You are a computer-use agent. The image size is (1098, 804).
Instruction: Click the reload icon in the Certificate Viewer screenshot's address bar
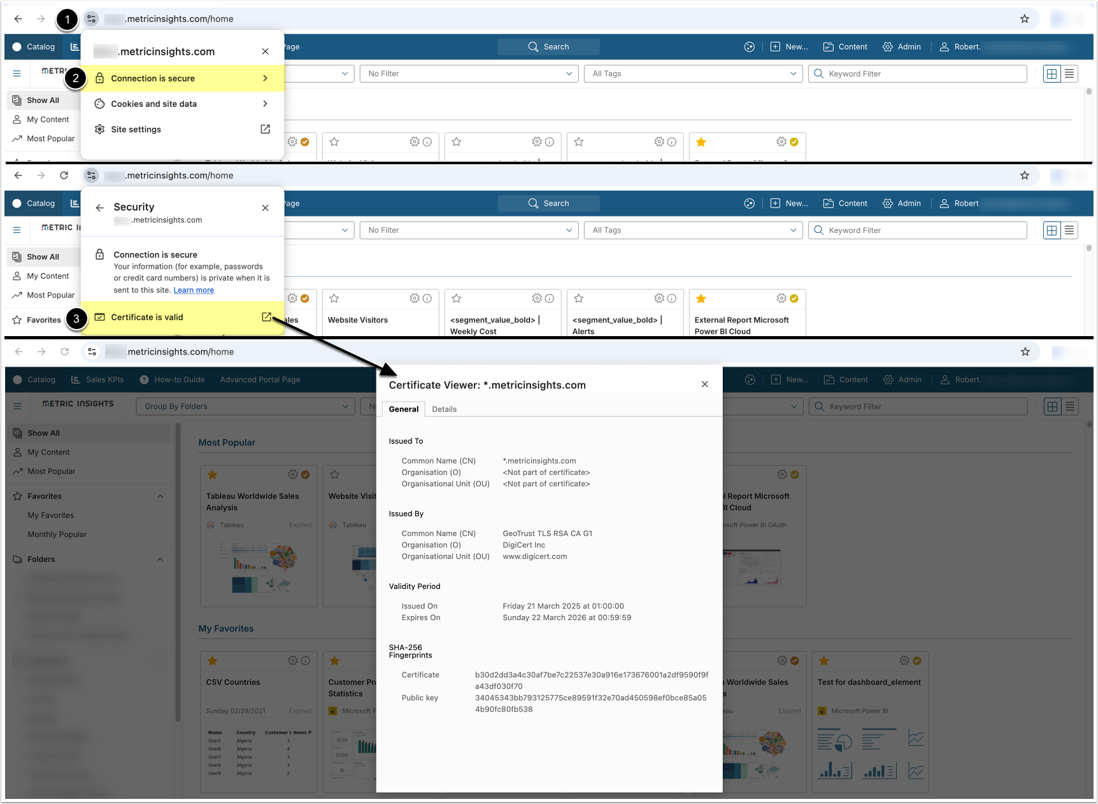(x=65, y=352)
